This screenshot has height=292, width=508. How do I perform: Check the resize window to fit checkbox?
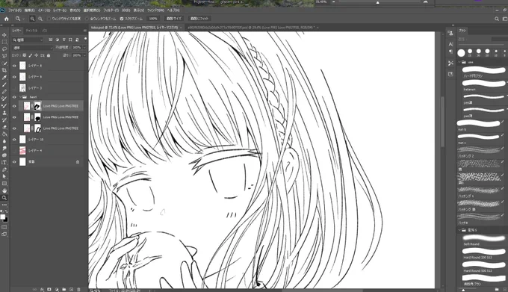pyautogui.click(x=49, y=19)
